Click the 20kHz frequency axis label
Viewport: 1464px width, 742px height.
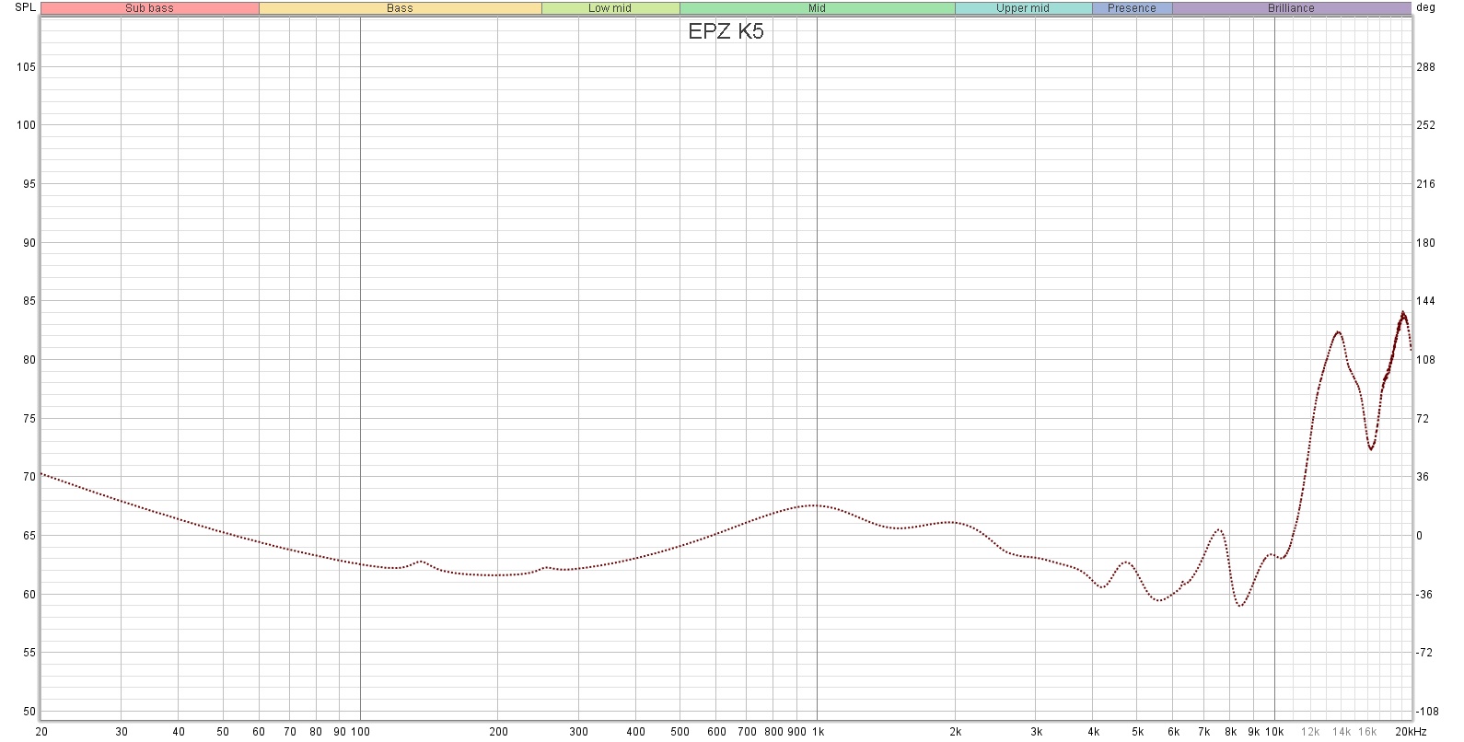(x=1410, y=732)
